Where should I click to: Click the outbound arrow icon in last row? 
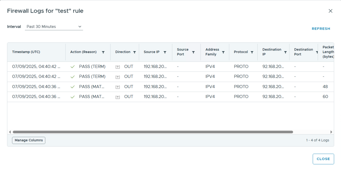pyautogui.click(x=118, y=97)
